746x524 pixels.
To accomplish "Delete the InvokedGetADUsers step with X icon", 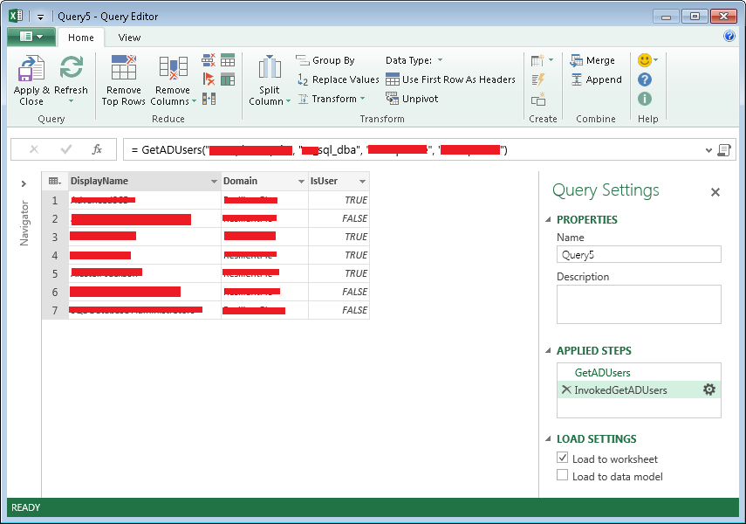I will [x=565, y=390].
